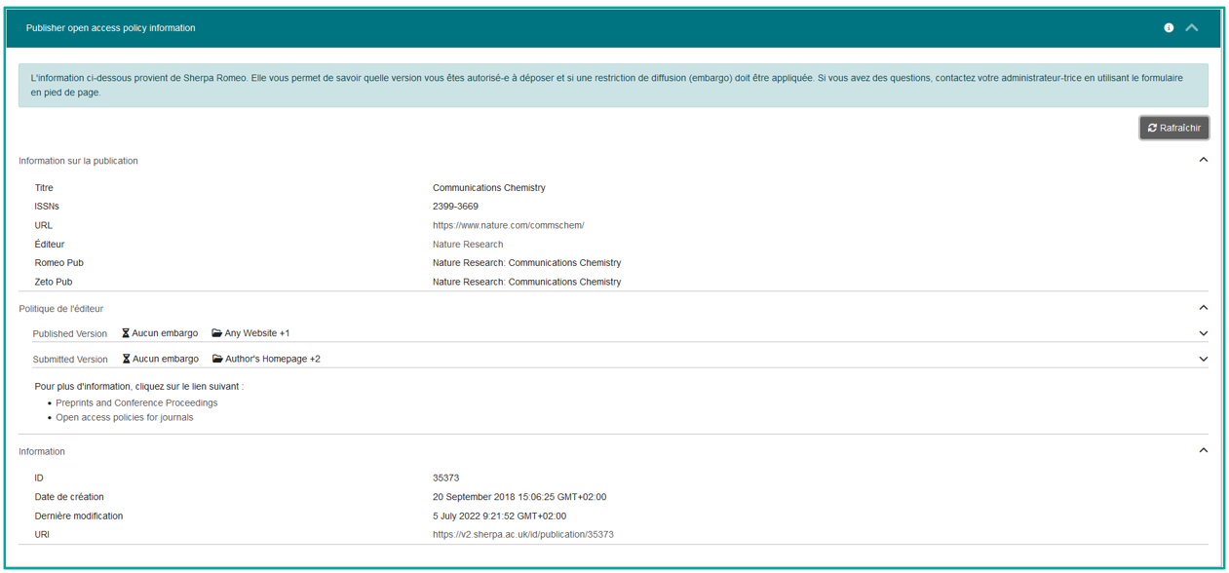Collapse the Publisher open access policy panel
Image resolution: width=1229 pixels, height=573 pixels.
click(x=1192, y=28)
